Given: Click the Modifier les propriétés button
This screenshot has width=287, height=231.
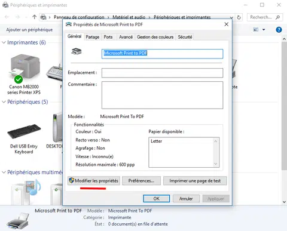Looking at the screenshot, I should 94,181.
